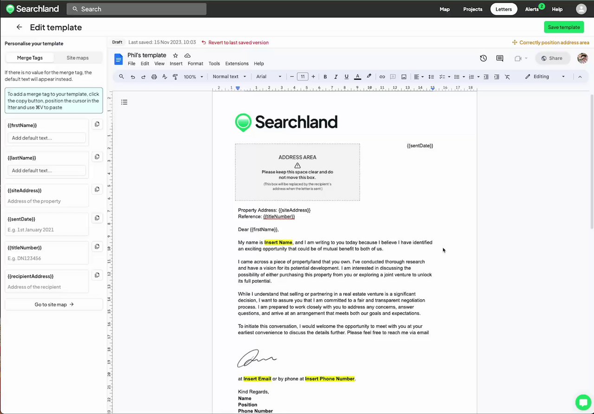Insert a link using toolbar icon
This screenshot has height=414, width=594.
click(x=382, y=76)
